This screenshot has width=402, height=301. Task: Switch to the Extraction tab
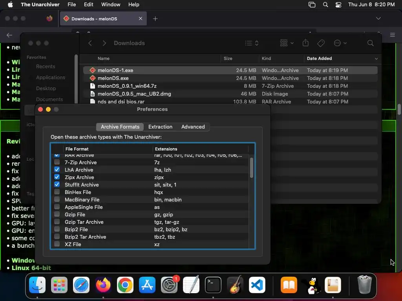tap(160, 127)
